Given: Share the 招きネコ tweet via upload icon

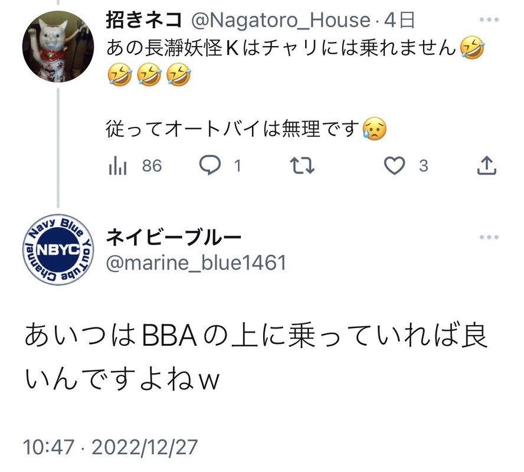Looking at the screenshot, I should coord(487,165).
